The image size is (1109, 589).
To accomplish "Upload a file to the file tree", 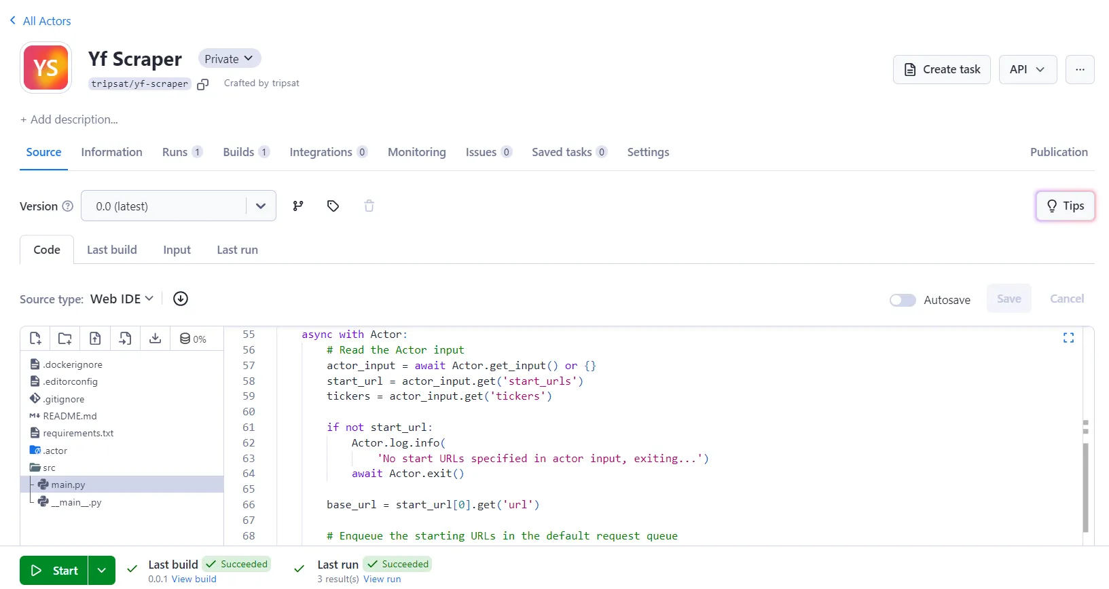I will click(x=95, y=338).
